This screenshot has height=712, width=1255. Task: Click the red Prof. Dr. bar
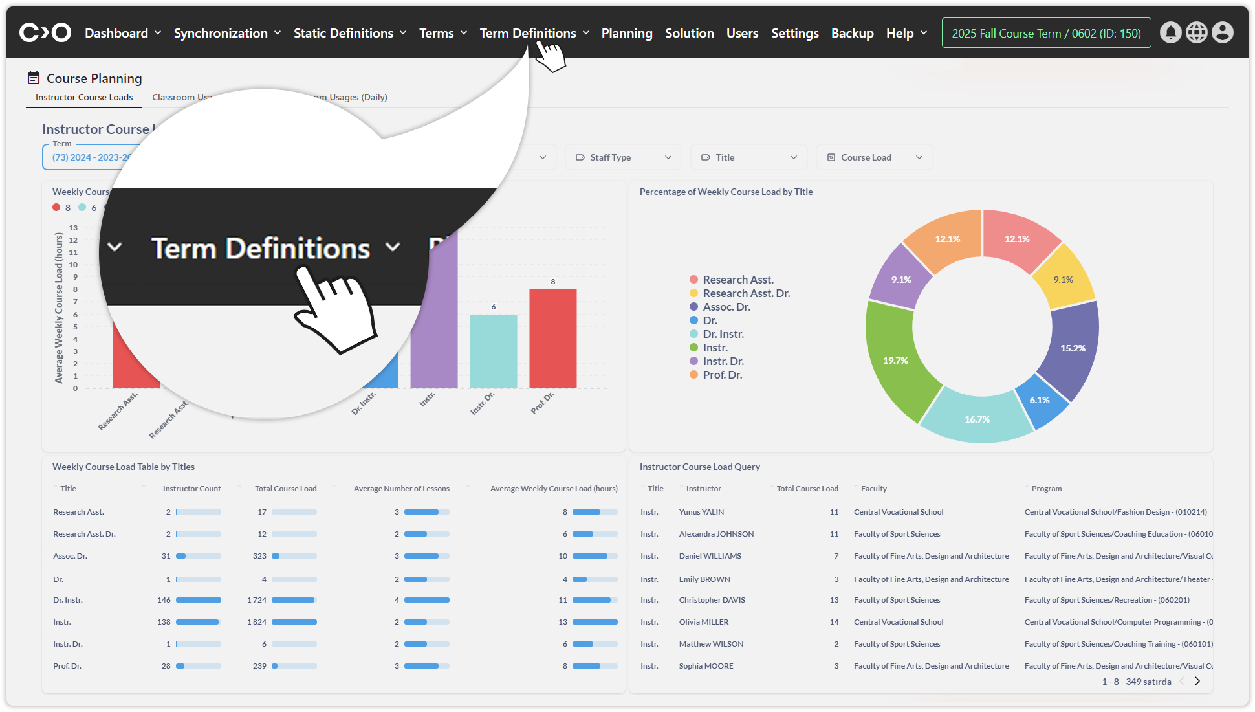click(x=552, y=339)
